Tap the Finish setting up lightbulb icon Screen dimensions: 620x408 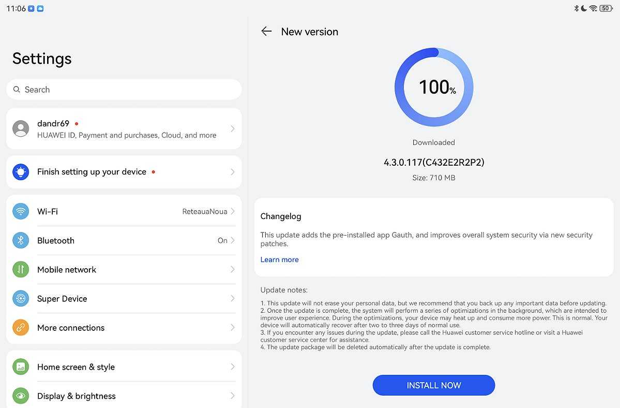coord(21,172)
